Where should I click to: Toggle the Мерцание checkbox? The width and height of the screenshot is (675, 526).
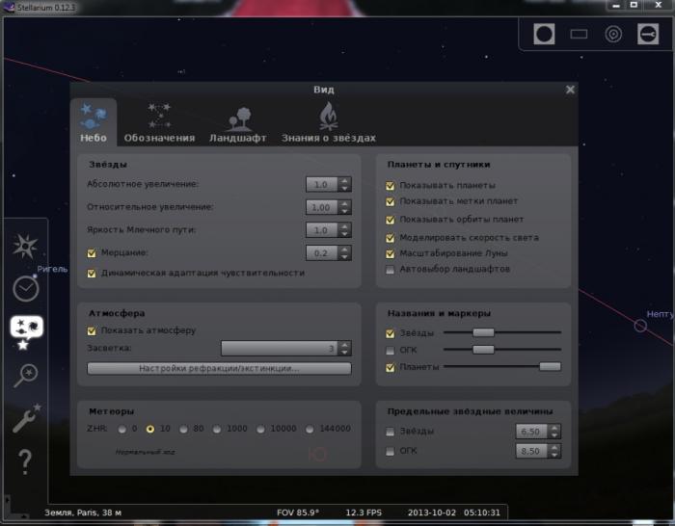pyautogui.click(x=92, y=253)
